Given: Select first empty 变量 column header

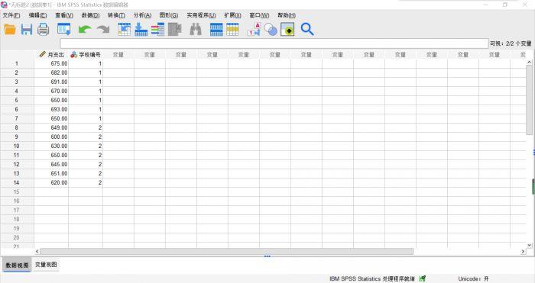Looking at the screenshot, I should pos(118,54).
